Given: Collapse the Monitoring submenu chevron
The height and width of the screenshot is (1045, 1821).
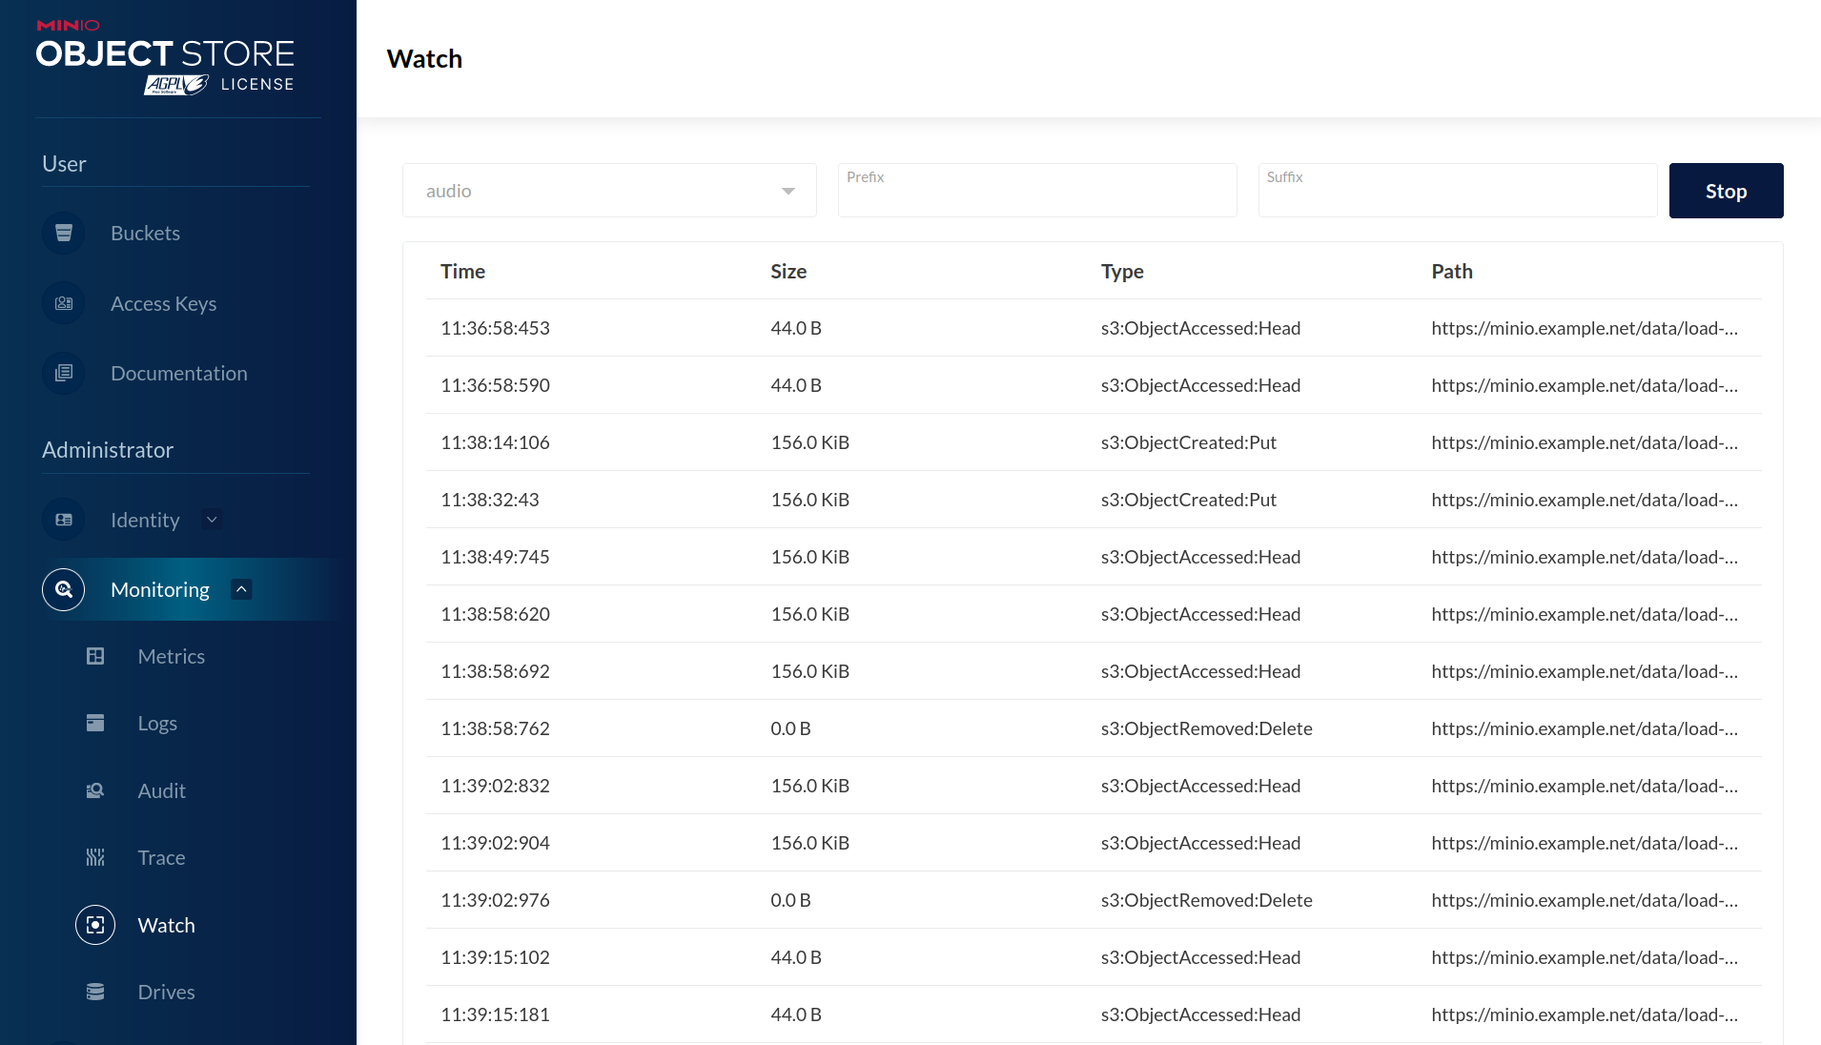Looking at the screenshot, I should 242,589.
